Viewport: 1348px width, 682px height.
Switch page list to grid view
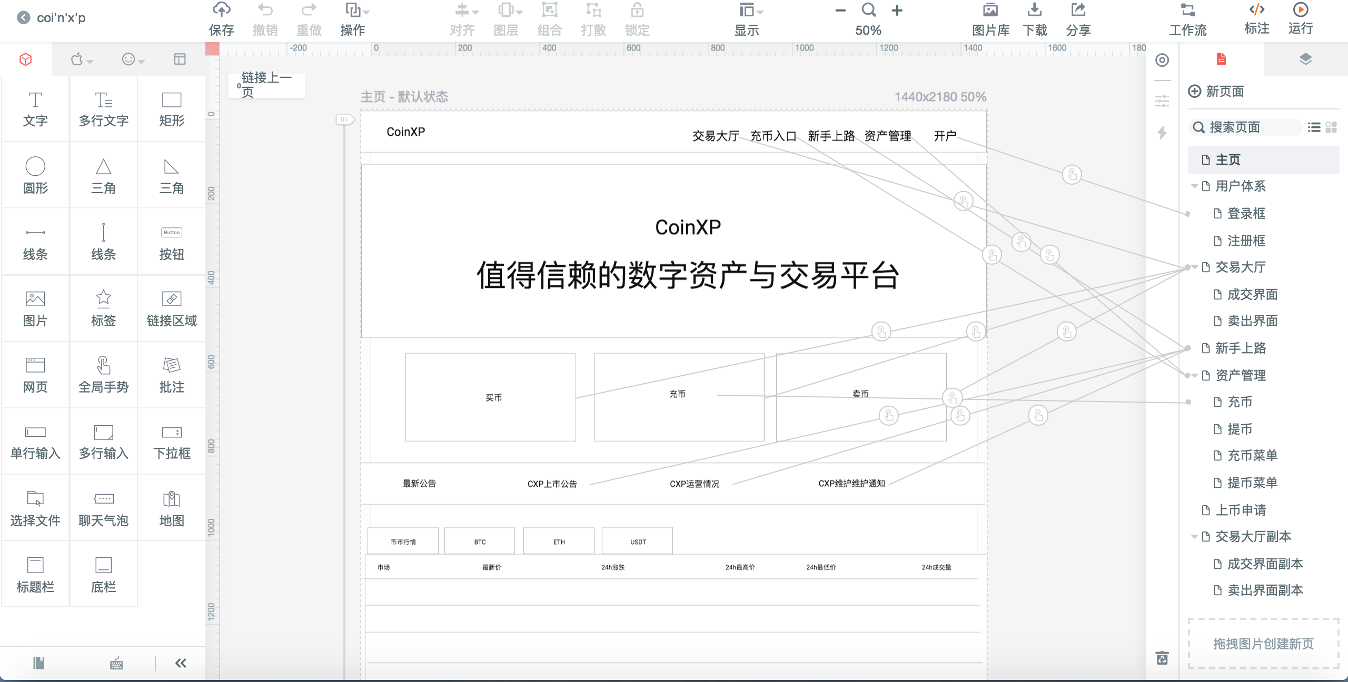tap(1331, 127)
